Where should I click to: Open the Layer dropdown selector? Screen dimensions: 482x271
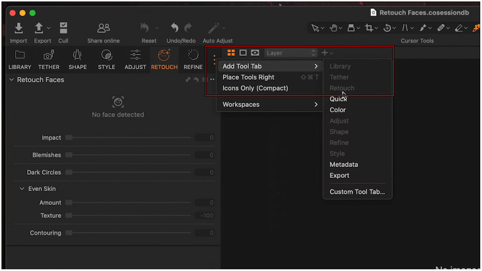(x=290, y=53)
